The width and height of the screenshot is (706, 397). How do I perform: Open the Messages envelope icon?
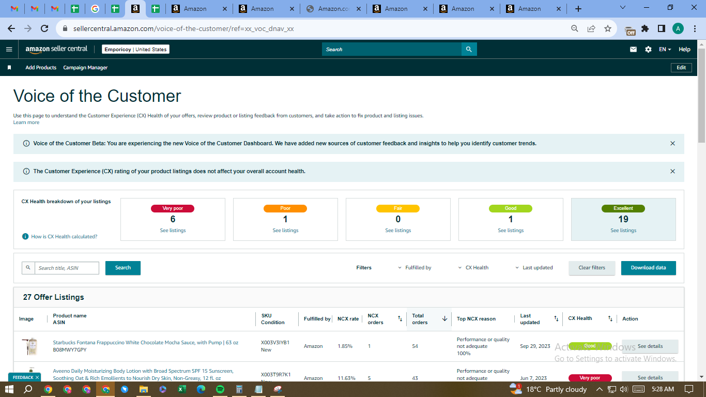point(633,49)
